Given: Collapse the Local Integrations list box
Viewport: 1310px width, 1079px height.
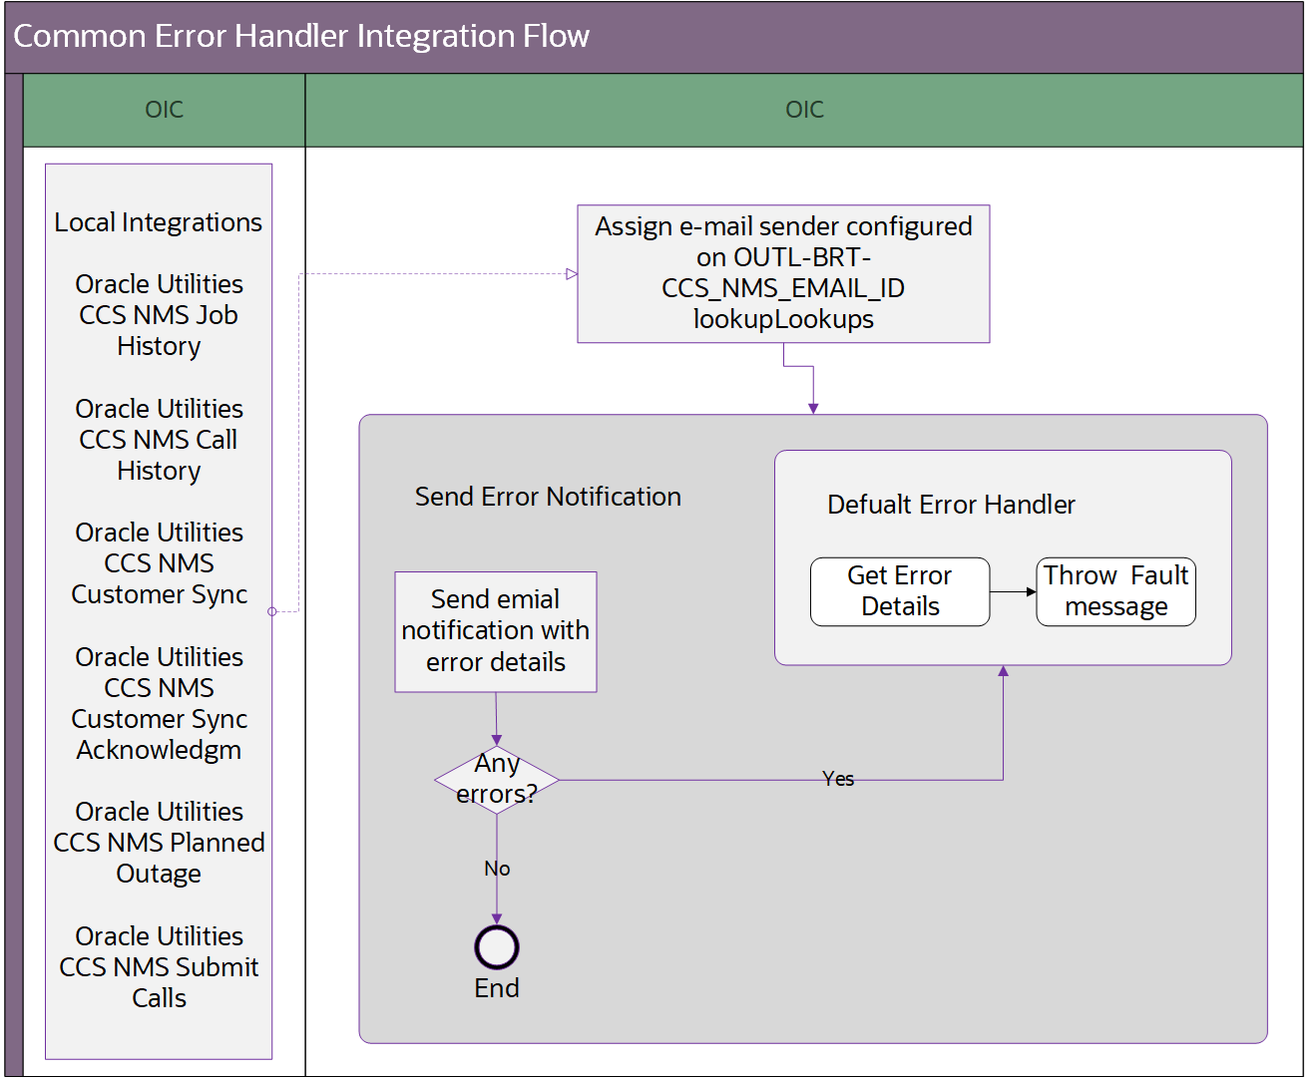Looking at the screenshot, I should point(158,221).
